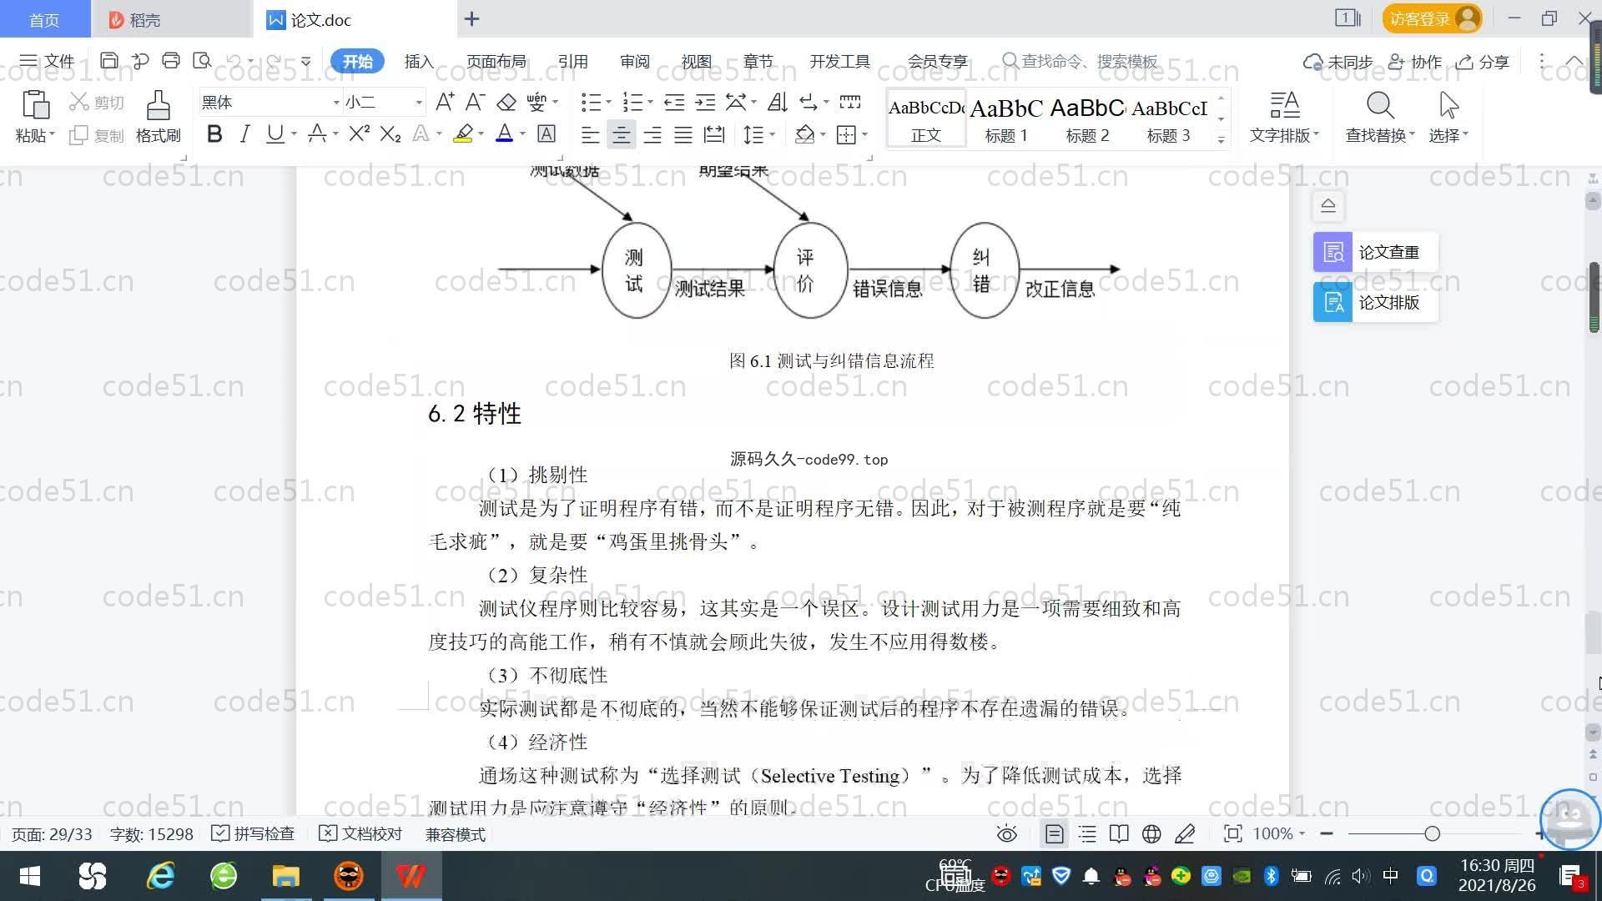Open Windows Start menu
1602x901 pixels.
pos(30,876)
